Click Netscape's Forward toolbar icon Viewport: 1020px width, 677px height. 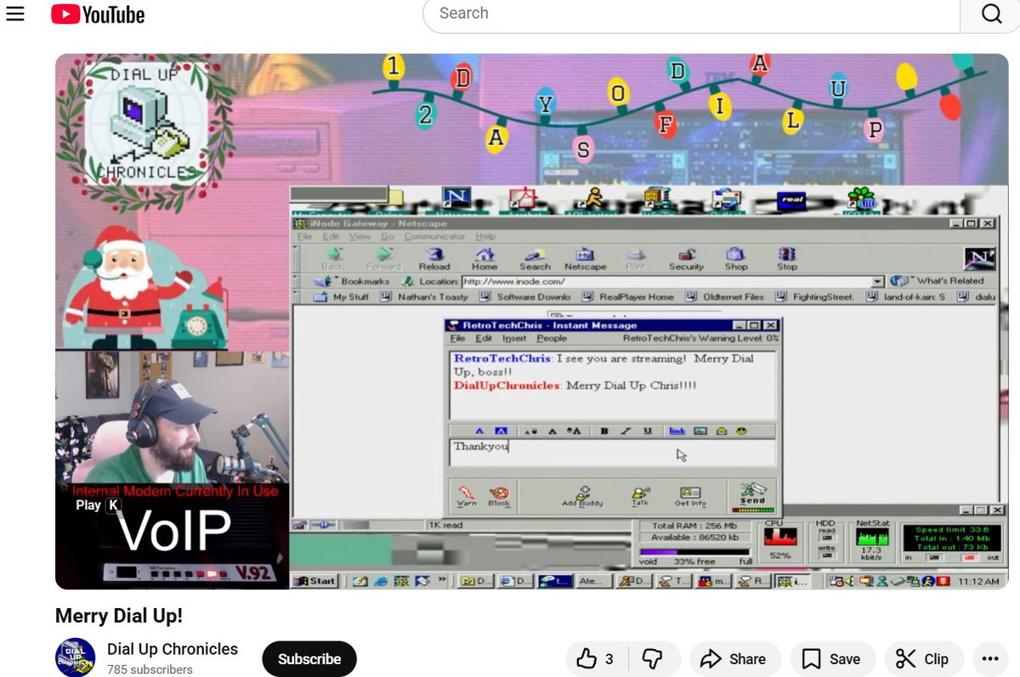pyautogui.click(x=384, y=258)
